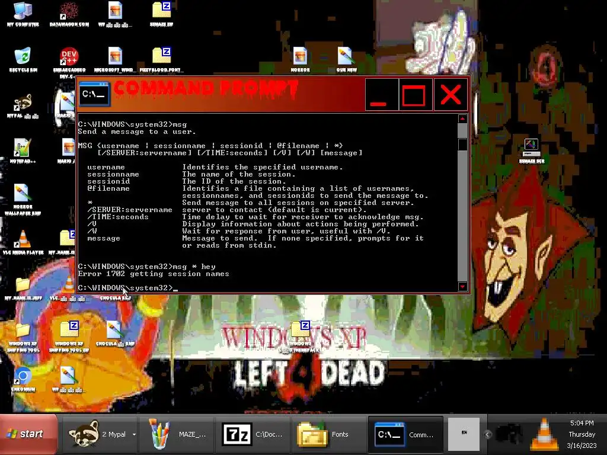Open Windows XP Snipping Tool folder
This screenshot has width=607, height=455.
click(23, 337)
